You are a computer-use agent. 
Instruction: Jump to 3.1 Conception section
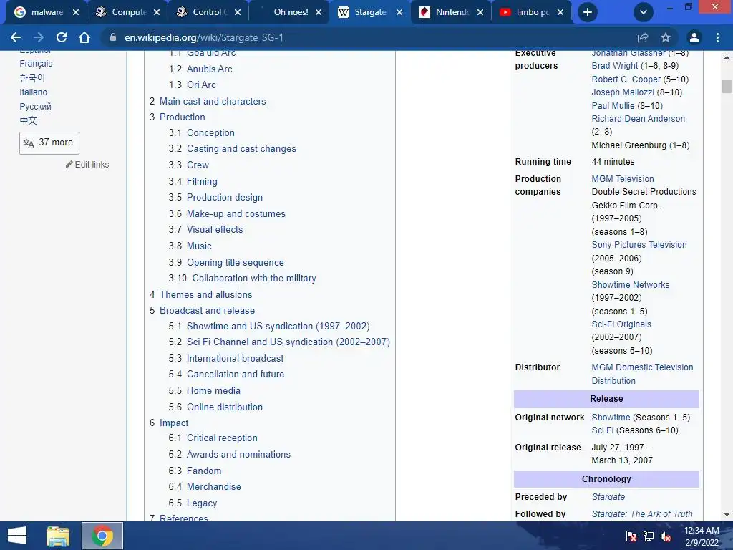[201, 132]
